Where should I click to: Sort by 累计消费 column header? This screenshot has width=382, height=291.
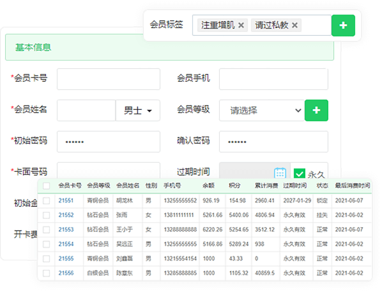tap(266, 186)
